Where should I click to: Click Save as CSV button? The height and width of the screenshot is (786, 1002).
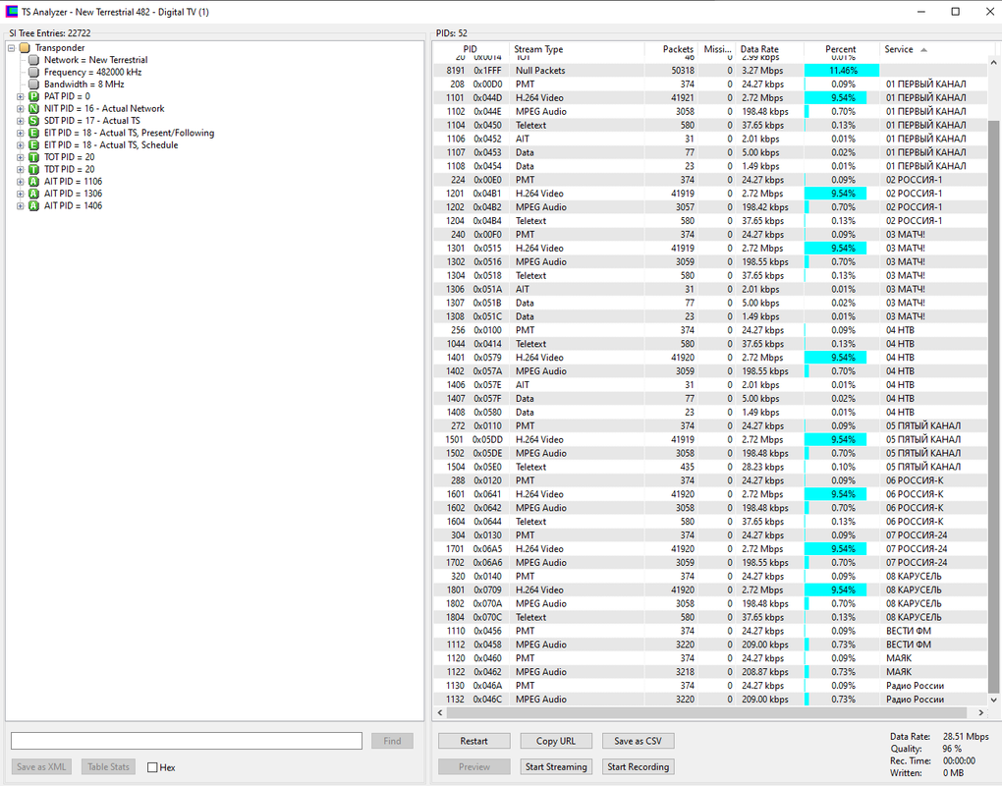coord(638,741)
